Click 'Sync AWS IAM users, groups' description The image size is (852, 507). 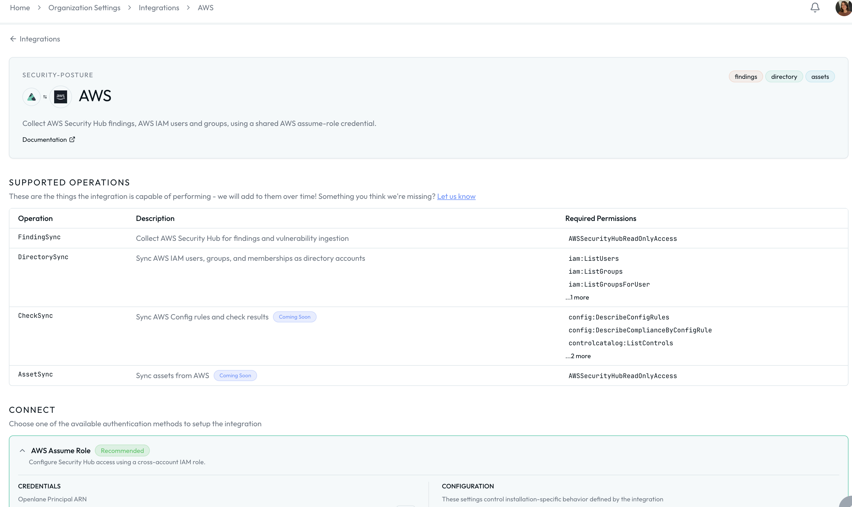click(250, 258)
